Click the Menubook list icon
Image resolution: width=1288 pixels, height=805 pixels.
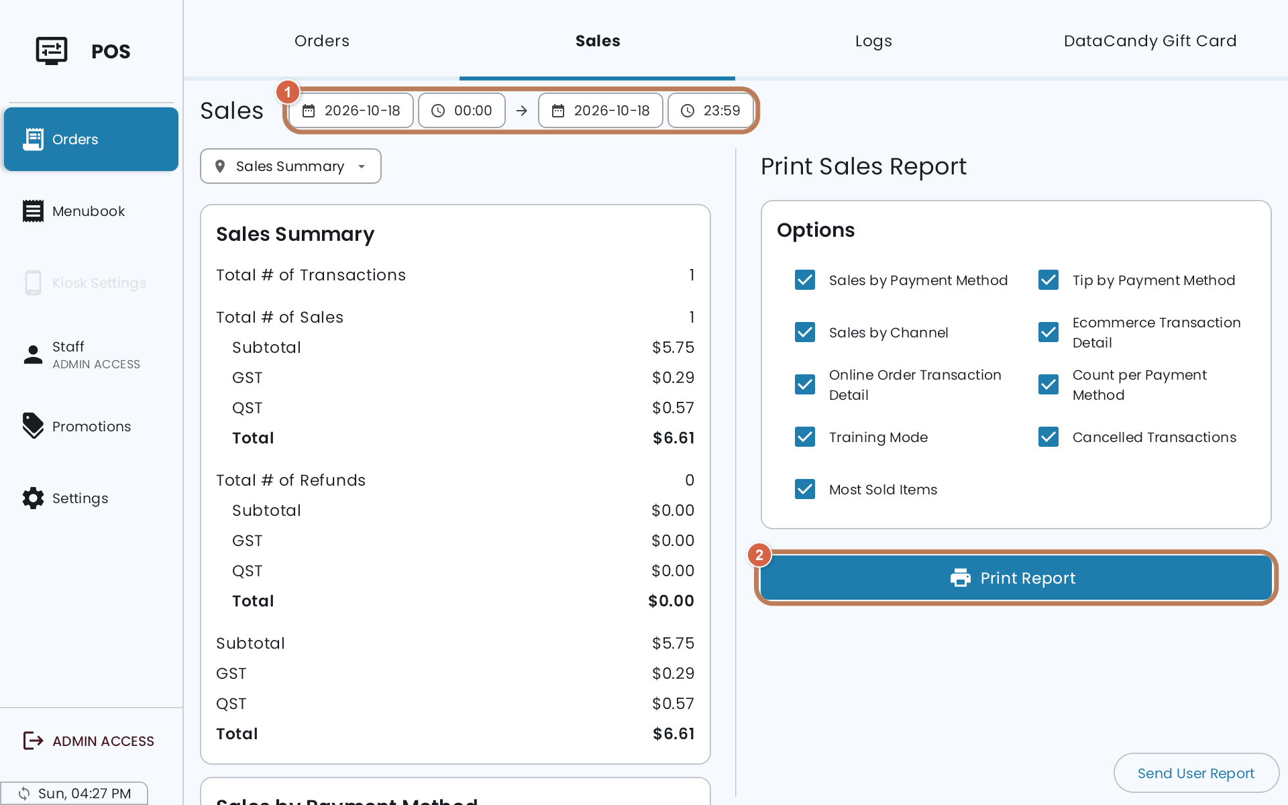click(33, 211)
